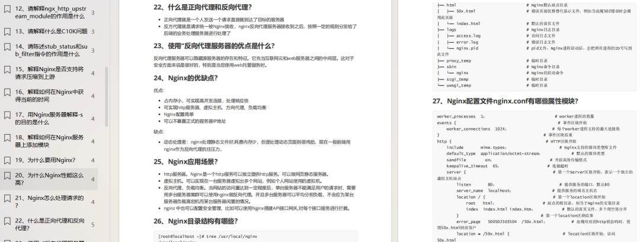This screenshot has height=242, width=640.
Task: Open highlighted outline entry 20、为什么Nginx性能这么高？
Action: pos(49,179)
